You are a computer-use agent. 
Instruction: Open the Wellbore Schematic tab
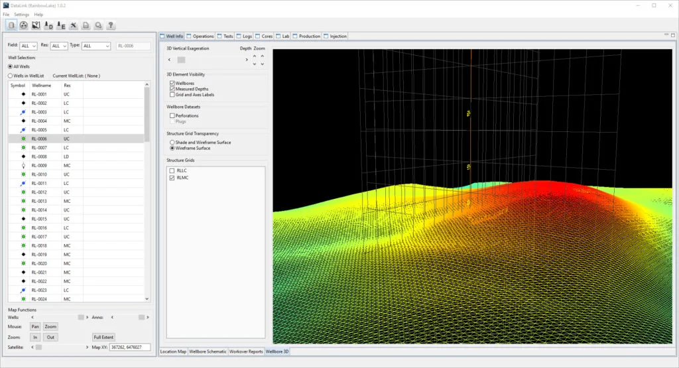pyautogui.click(x=208, y=351)
